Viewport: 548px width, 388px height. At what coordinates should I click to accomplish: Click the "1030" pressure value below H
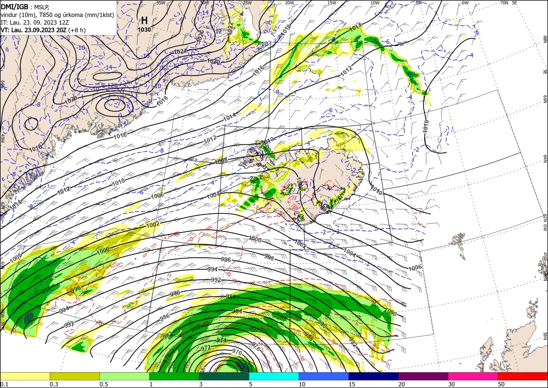point(144,30)
